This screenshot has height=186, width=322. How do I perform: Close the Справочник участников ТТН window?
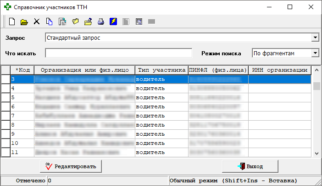tap(311, 7)
